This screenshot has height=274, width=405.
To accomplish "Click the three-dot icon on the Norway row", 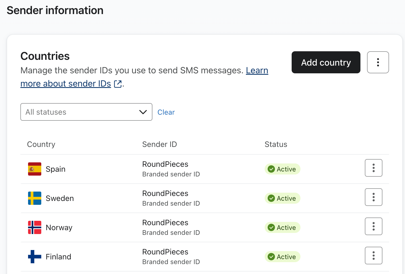I will (x=373, y=226).
